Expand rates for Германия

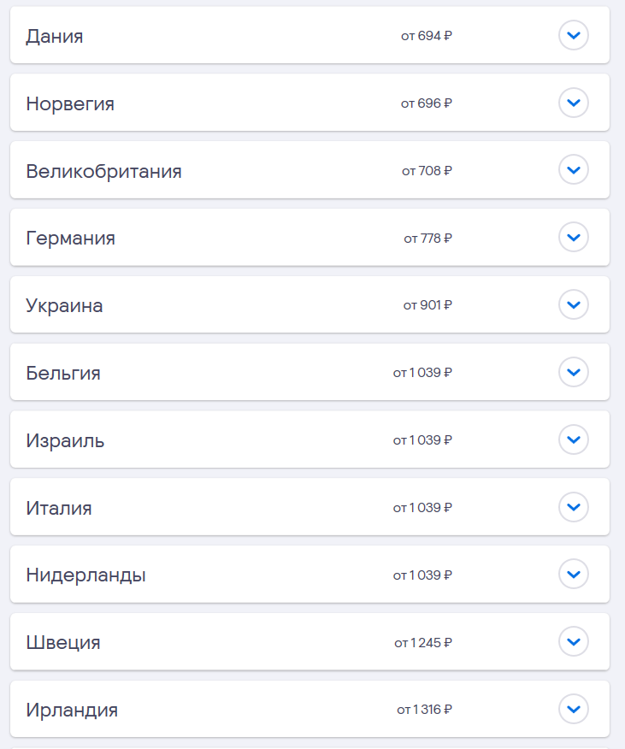point(573,238)
